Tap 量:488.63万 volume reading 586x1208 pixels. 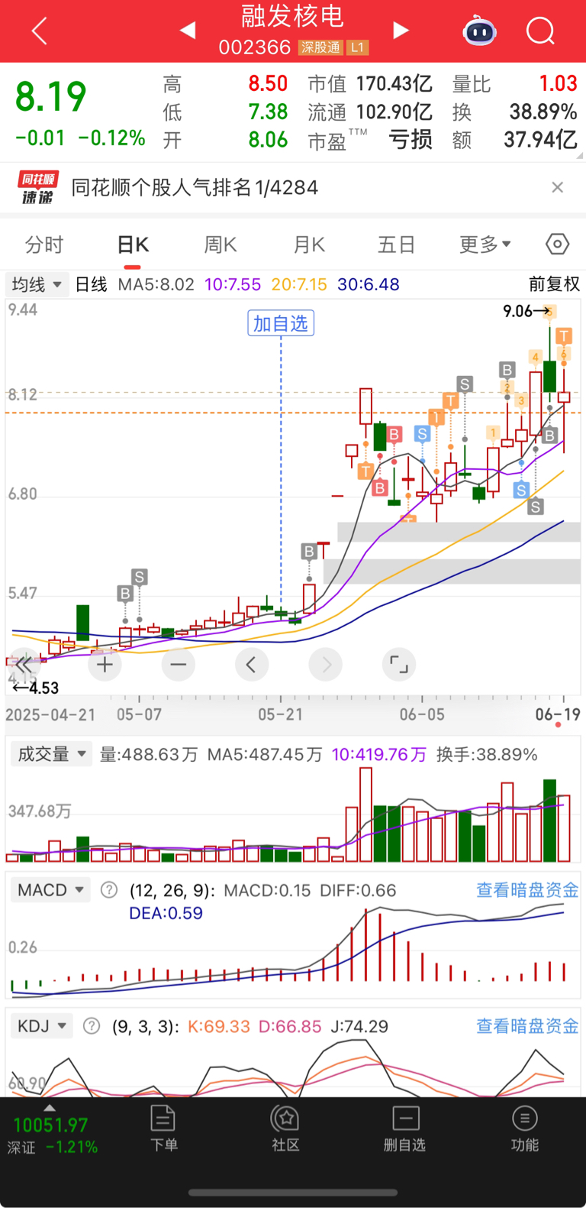tap(149, 755)
